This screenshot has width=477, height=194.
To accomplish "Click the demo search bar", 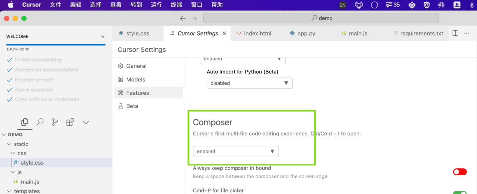I will click(x=321, y=18).
